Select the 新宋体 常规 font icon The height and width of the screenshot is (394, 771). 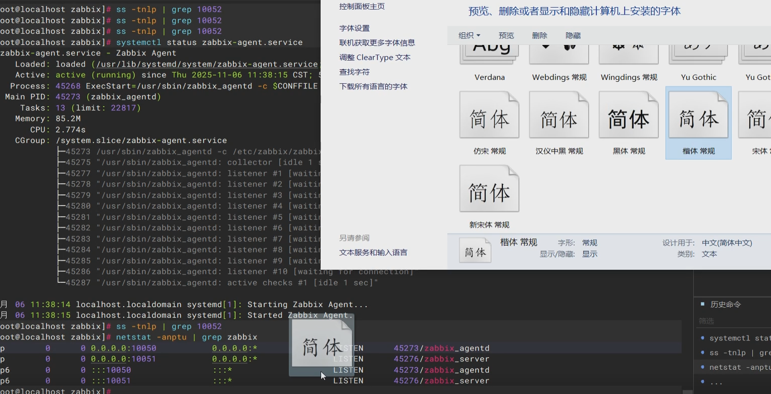pyautogui.click(x=489, y=189)
